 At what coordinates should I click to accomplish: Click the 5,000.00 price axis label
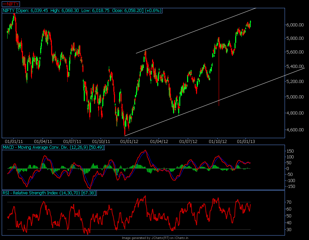295,97
